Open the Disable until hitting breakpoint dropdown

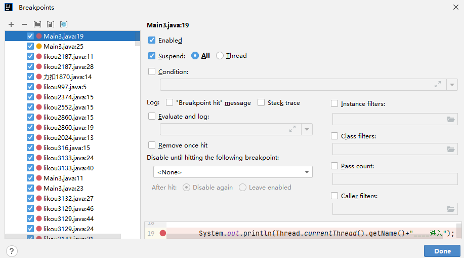point(233,172)
